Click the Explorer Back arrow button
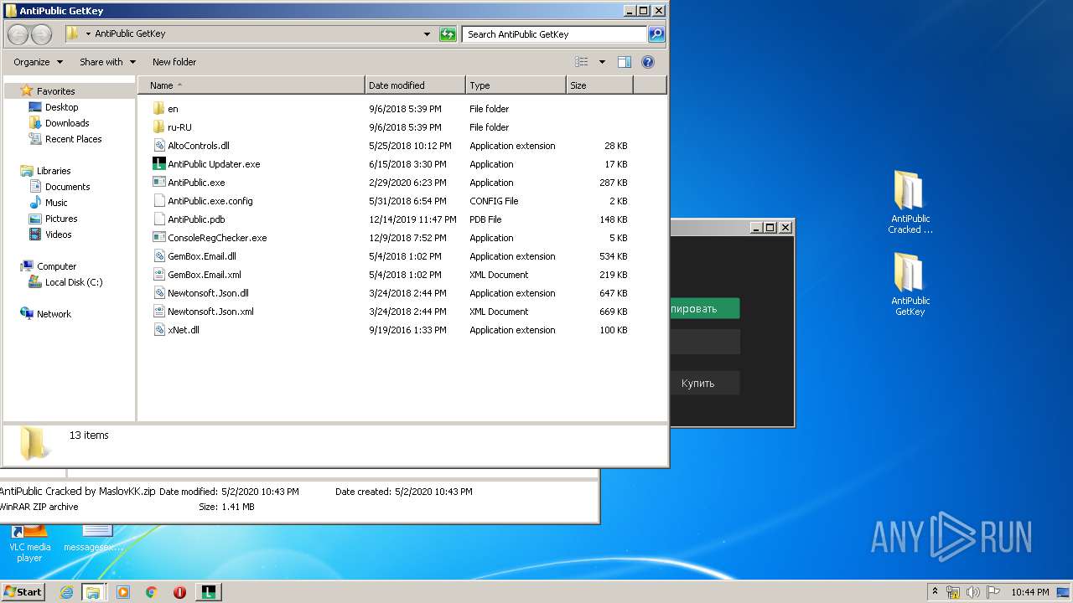The image size is (1073, 603). coord(18,34)
